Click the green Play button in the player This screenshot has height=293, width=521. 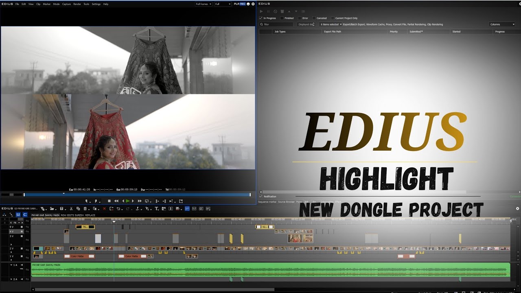[128, 201]
